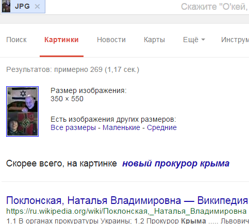Click the Результатов: примерно 269 stats text
The width and height of the screenshot is (249, 224).
73,69
